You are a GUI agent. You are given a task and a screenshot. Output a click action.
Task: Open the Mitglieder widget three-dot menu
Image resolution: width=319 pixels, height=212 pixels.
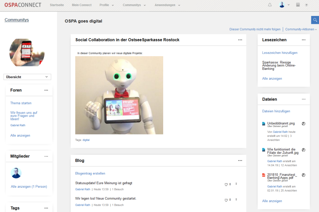[x=46, y=156]
